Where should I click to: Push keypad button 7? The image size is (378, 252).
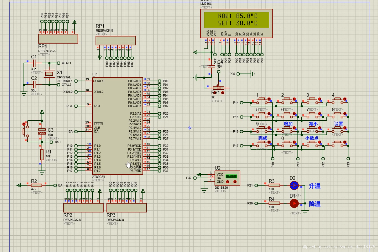312,115
